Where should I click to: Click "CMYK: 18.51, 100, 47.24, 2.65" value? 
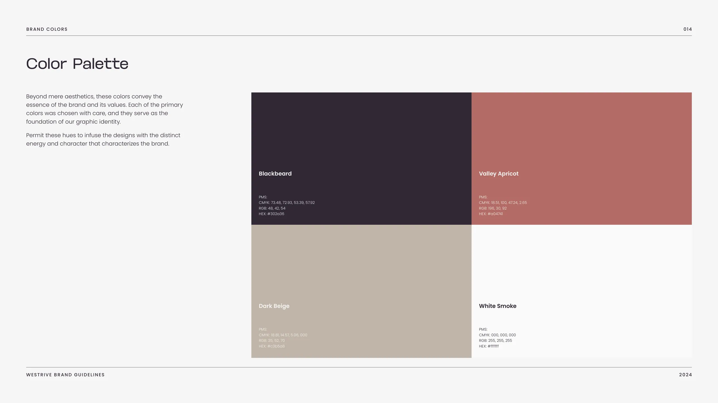pyautogui.click(x=503, y=203)
